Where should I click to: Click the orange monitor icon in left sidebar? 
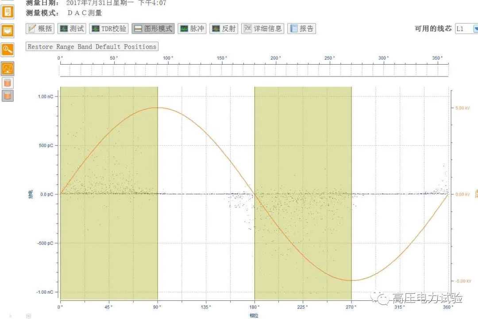pyautogui.click(x=8, y=30)
